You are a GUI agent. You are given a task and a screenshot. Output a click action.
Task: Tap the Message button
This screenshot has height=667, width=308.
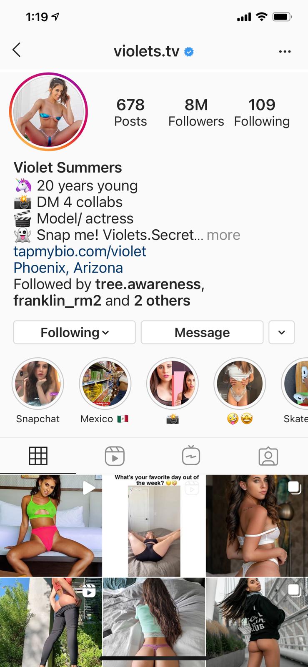[x=202, y=332]
